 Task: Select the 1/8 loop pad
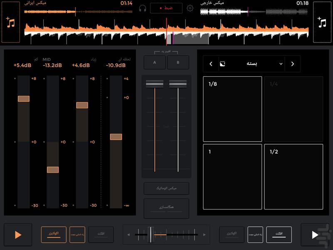[x=232, y=109]
